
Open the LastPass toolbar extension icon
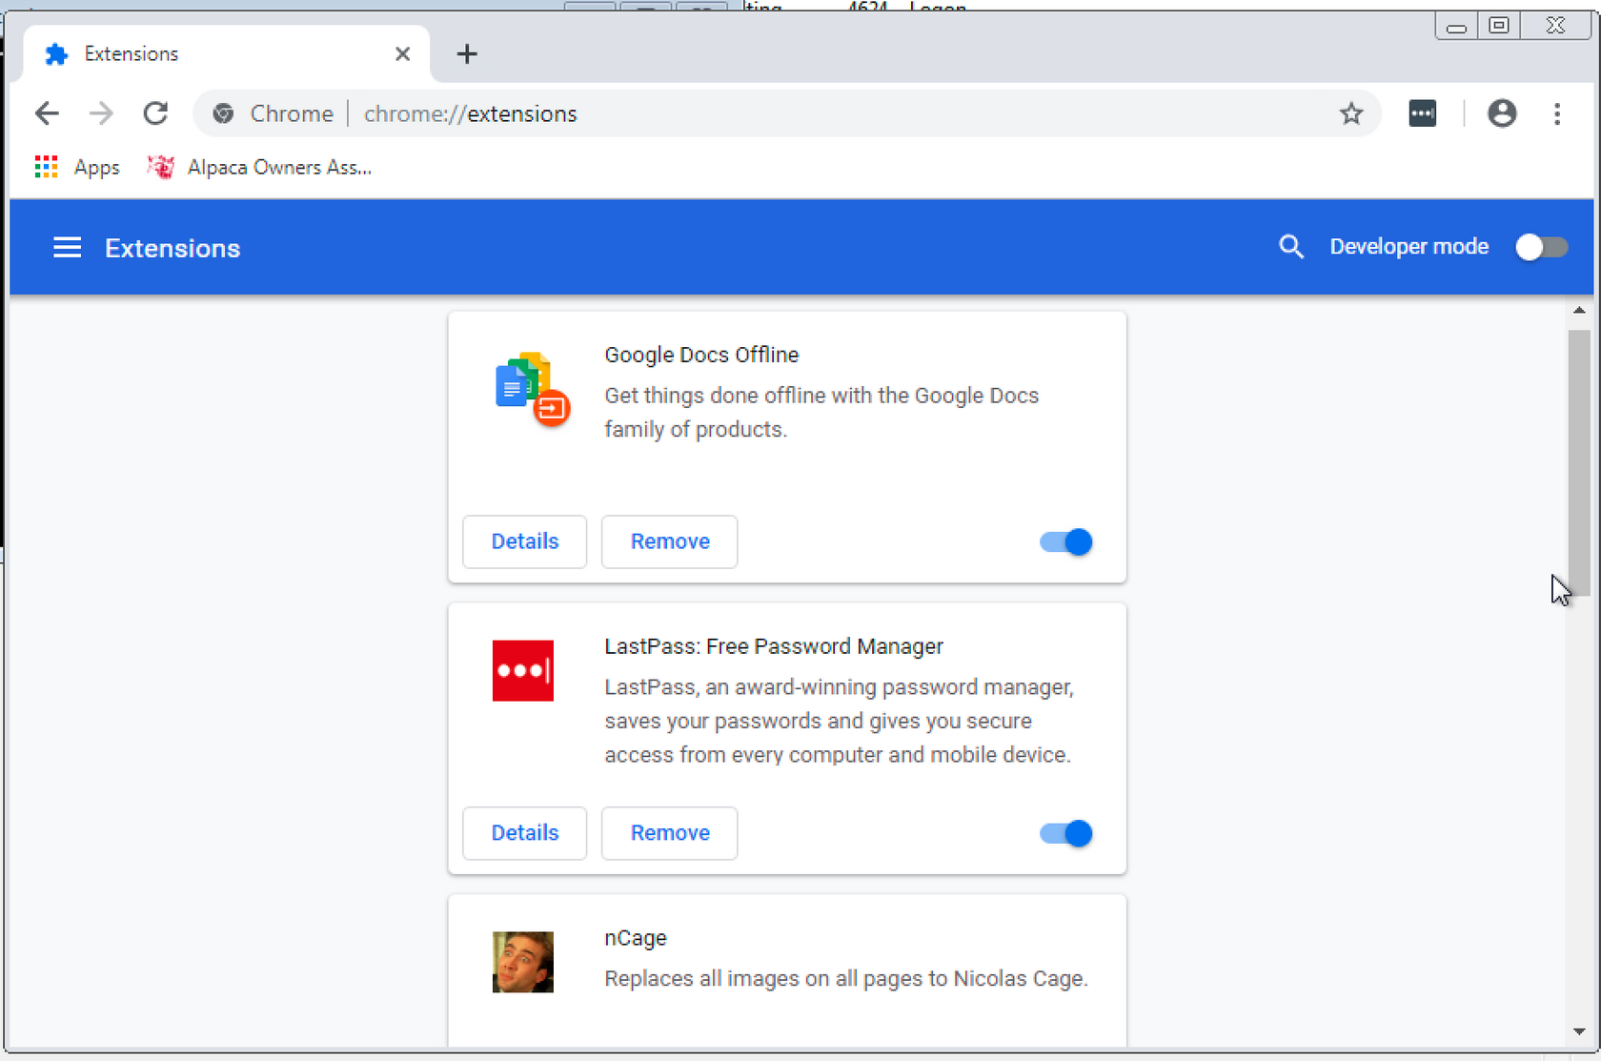[1422, 113]
